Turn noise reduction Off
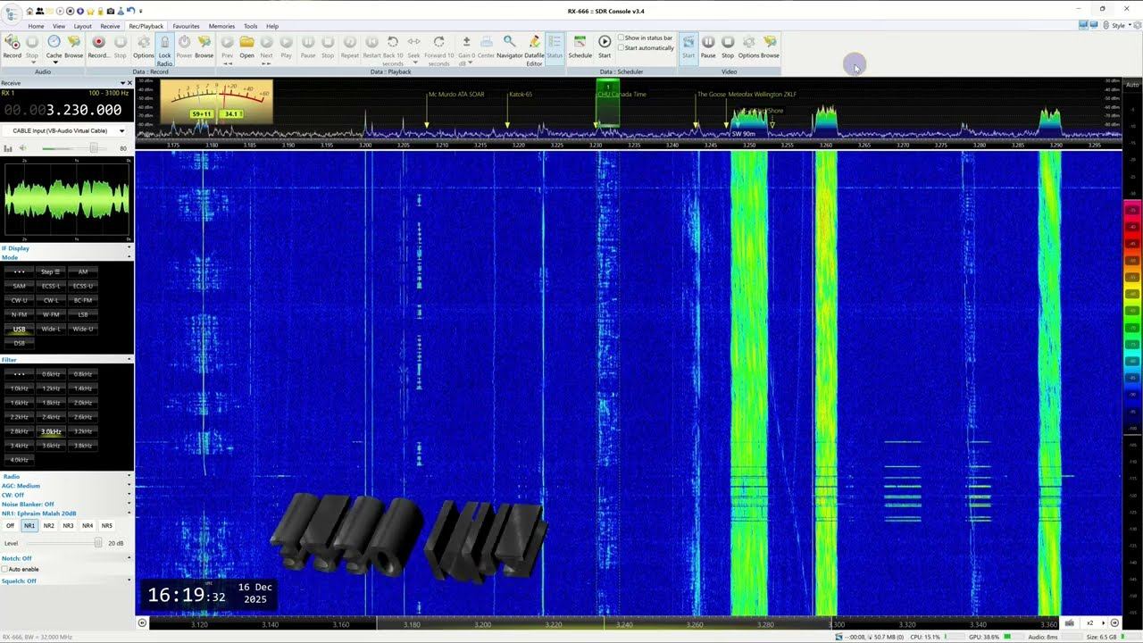Image resolution: width=1143 pixels, height=643 pixels. tap(11, 526)
